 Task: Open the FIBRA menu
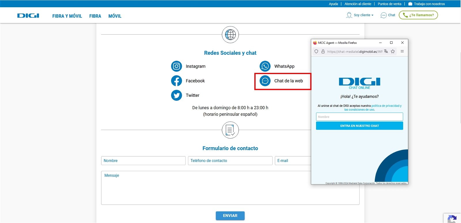coord(95,16)
